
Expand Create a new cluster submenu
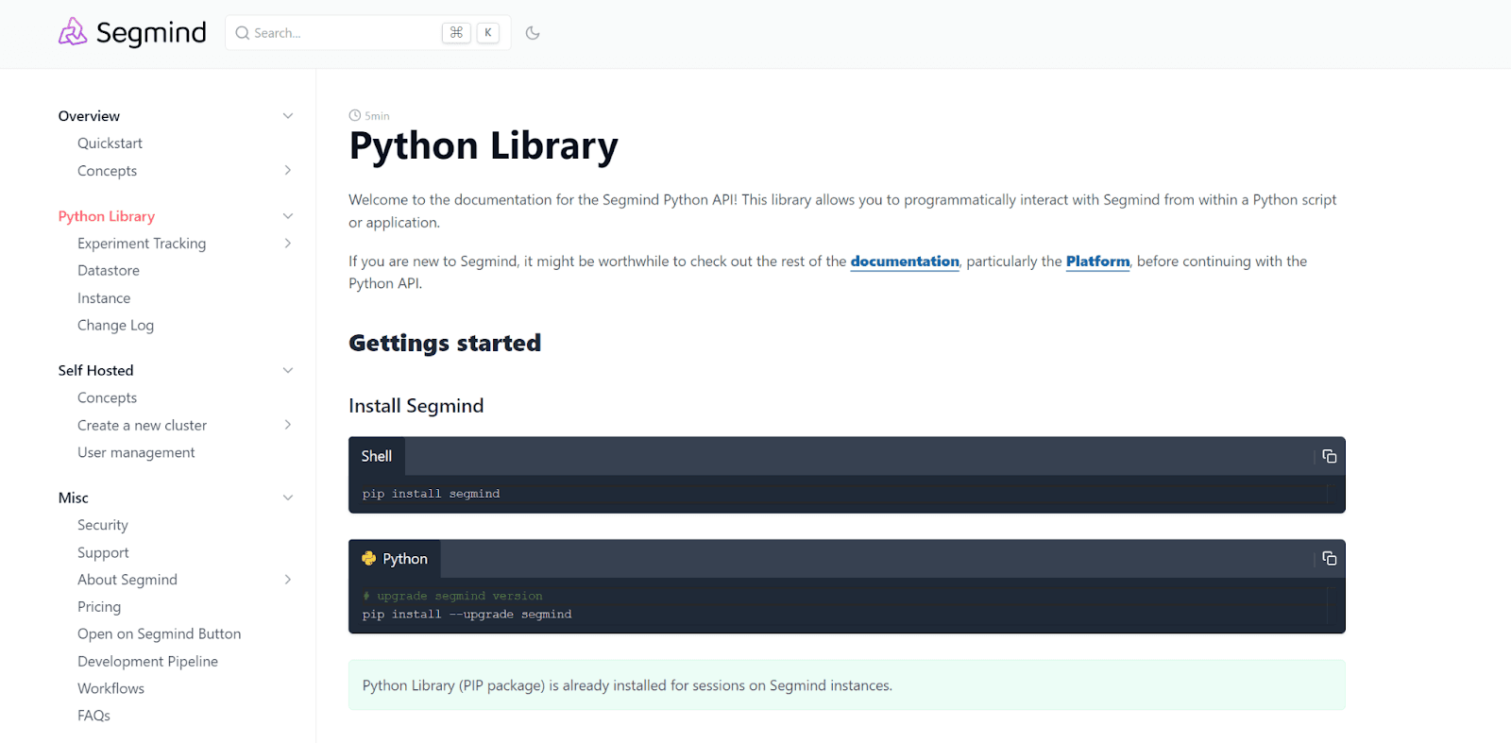tap(288, 425)
